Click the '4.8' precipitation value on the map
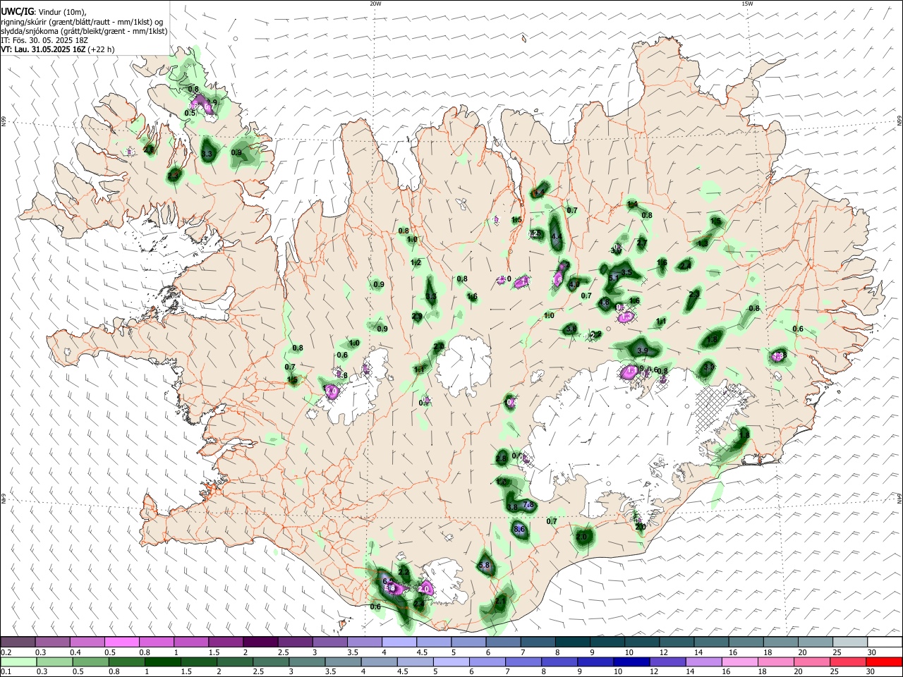The height and width of the screenshot is (677, 903). pos(604,303)
